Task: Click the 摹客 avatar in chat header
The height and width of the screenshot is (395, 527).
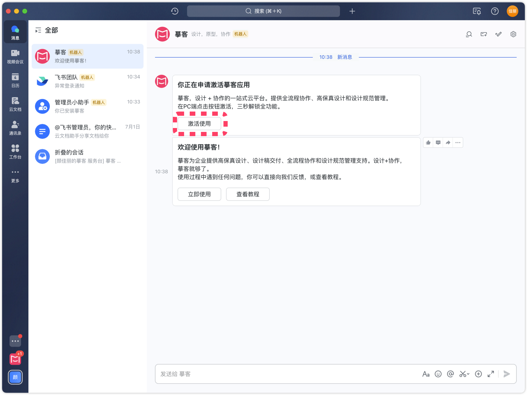Action: tap(162, 34)
